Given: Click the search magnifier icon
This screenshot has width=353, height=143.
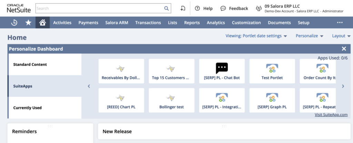Looking at the screenshot, I should 167,8.
